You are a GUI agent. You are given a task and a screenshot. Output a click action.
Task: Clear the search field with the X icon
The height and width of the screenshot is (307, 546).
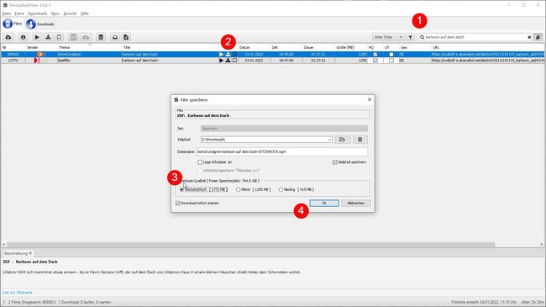point(529,37)
